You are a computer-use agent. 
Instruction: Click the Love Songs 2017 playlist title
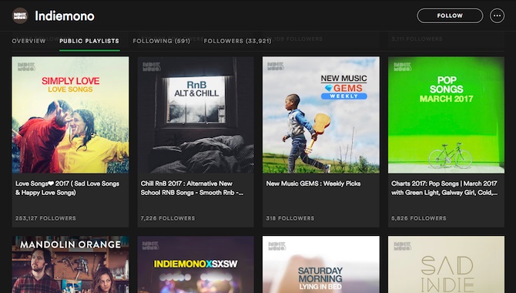pyautogui.click(x=68, y=188)
